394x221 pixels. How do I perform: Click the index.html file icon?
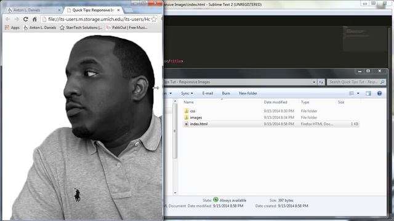point(186,124)
